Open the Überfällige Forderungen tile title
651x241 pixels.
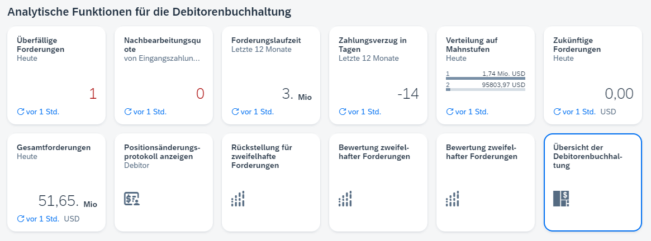(x=41, y=45)
